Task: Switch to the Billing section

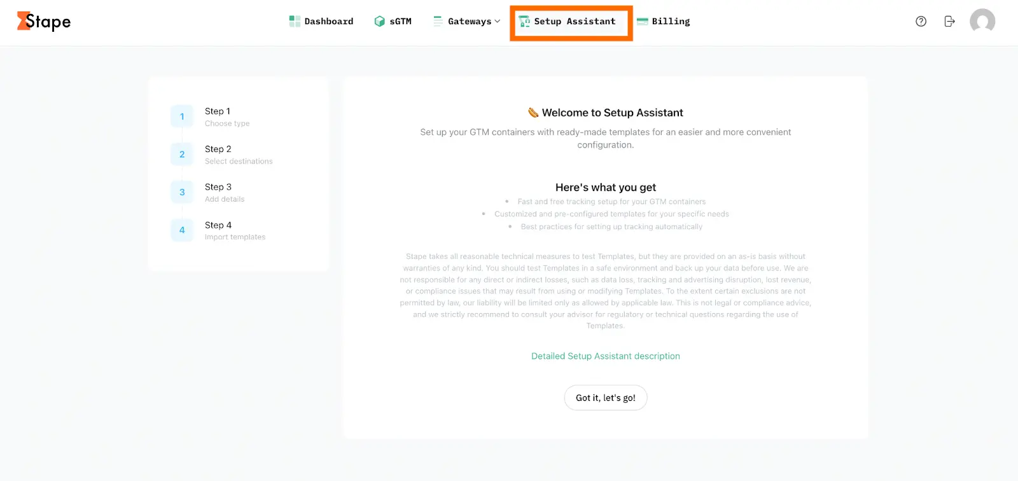Action: [x=670, y=21]
